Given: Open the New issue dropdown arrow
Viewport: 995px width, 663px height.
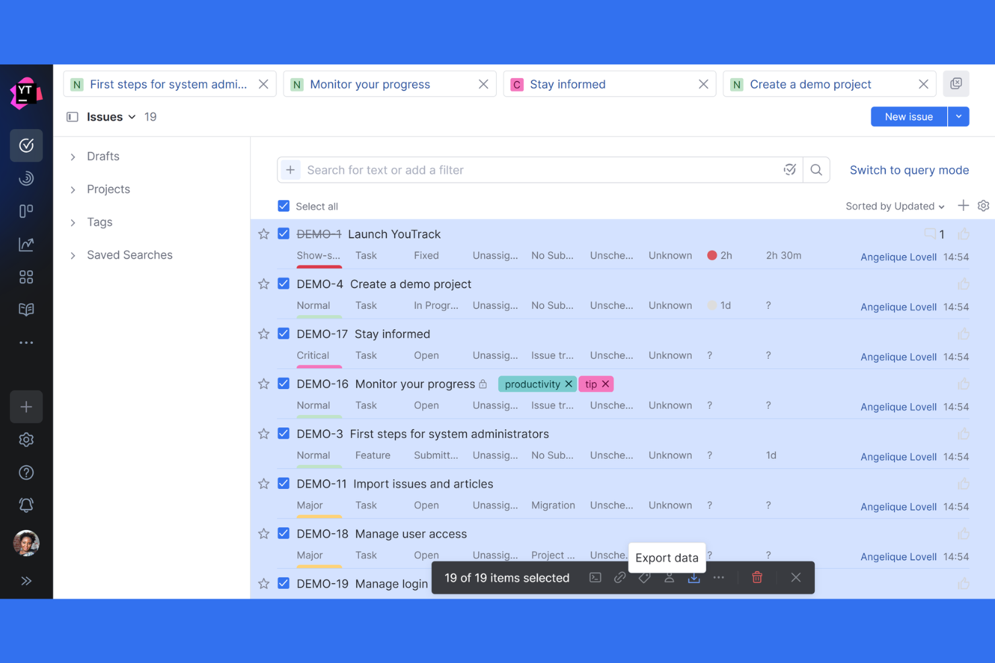Looking at the screenshot, I should [x=959, y=116].
